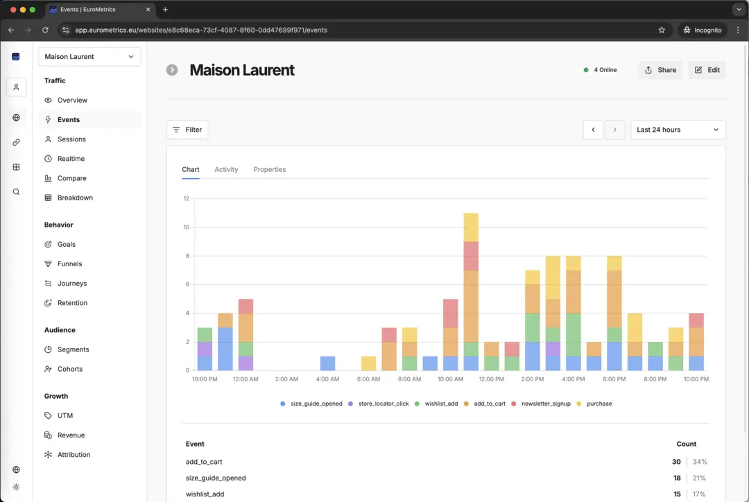Click the clock icon beside Realtime

48,159
